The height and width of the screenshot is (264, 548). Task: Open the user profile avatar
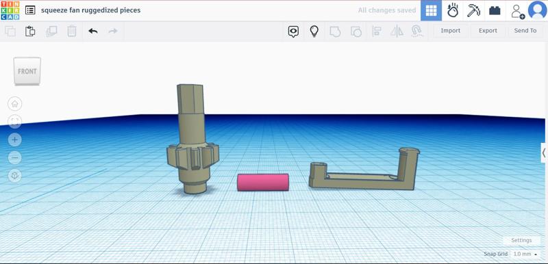click(537, 10)
